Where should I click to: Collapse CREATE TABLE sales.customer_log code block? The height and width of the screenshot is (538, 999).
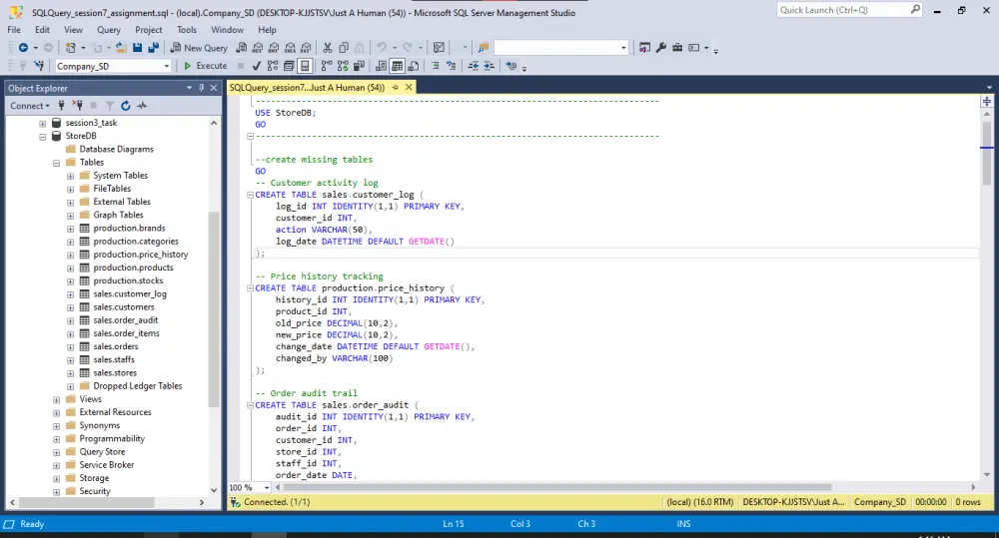coord(250,195)
